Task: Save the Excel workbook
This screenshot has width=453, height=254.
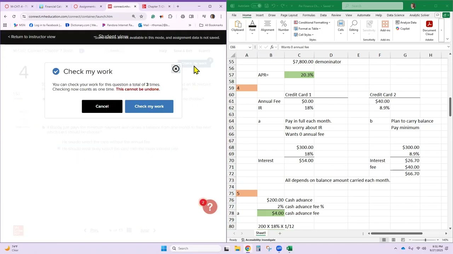Action: point(266,6)
